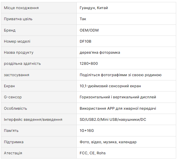
Task: Select 'Поділіться фотографіями зі своєю родиною' text
Action: point(120,75)
